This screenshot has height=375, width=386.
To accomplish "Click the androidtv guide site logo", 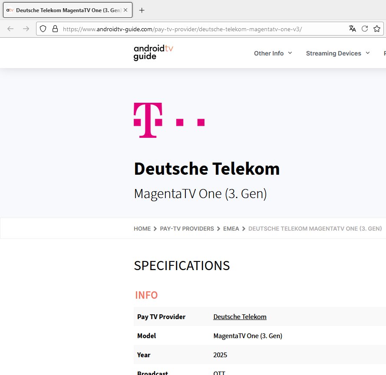I will point(153,53).
